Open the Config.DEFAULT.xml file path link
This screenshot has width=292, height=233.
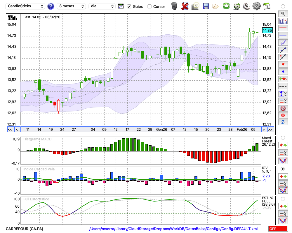click(173, 229)
